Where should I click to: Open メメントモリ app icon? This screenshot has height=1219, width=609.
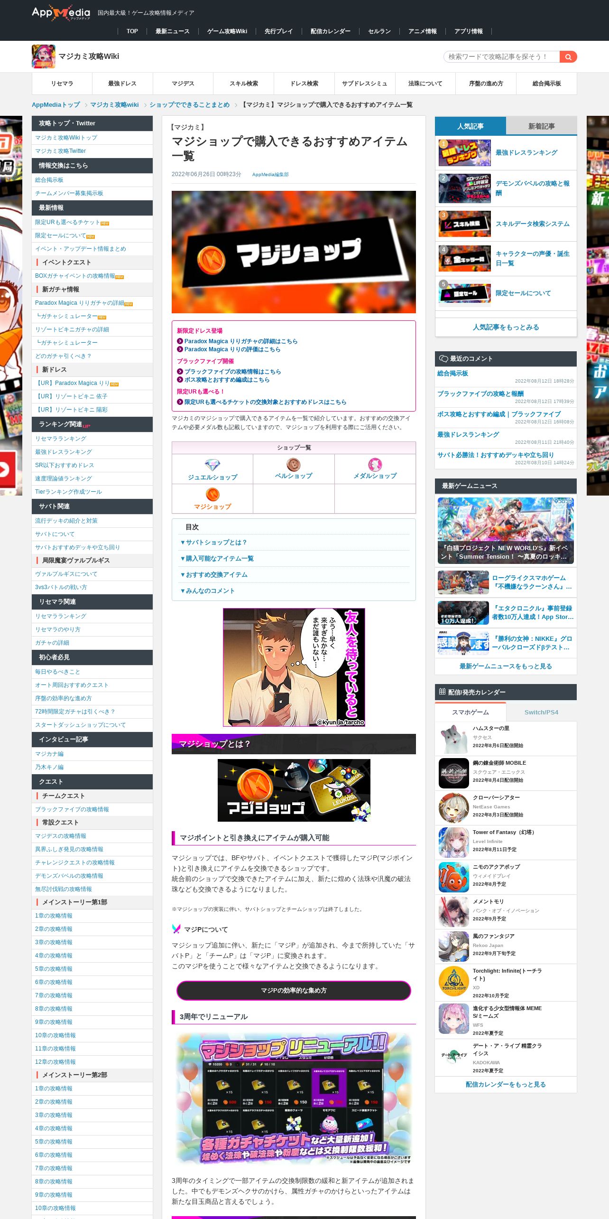[x=454, y=912]
